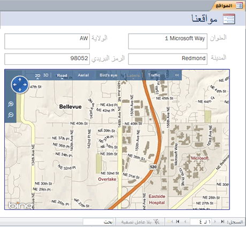The height and width of the screenshot is (227, 246).
Task: Collapse the map toolbar with double chevron
Action: click(177, 75)
